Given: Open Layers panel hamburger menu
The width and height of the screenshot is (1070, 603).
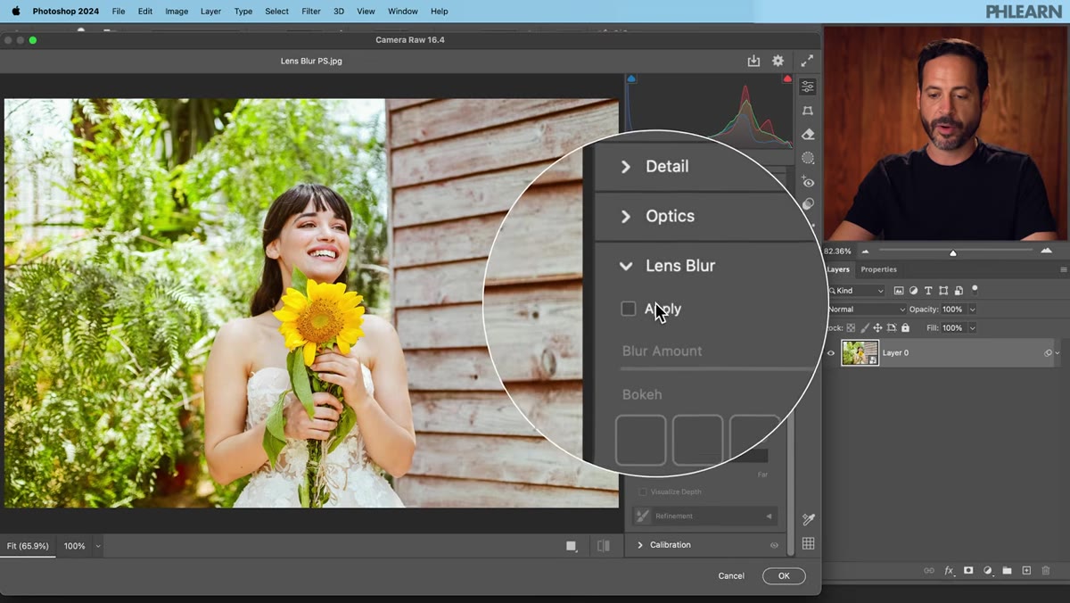Looking at the screenshot, I should click(1063, 269).
